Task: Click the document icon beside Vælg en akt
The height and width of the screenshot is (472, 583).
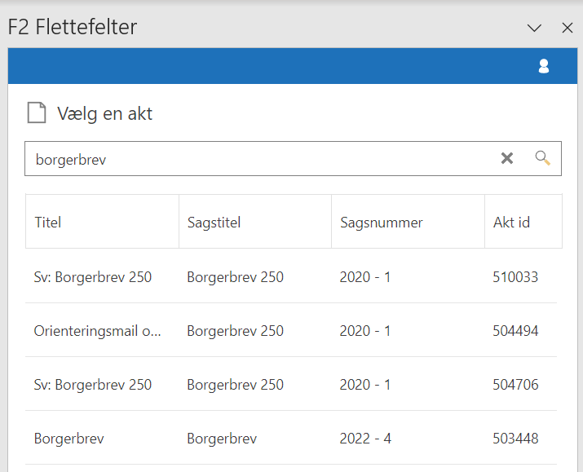Action: [x=36, y=113]
